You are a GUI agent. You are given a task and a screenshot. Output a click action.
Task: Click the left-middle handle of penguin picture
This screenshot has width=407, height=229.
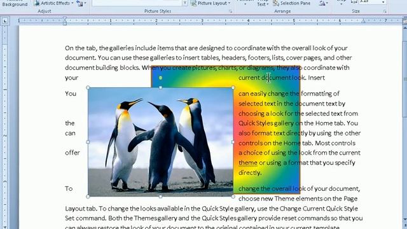[x=88, y=142]
